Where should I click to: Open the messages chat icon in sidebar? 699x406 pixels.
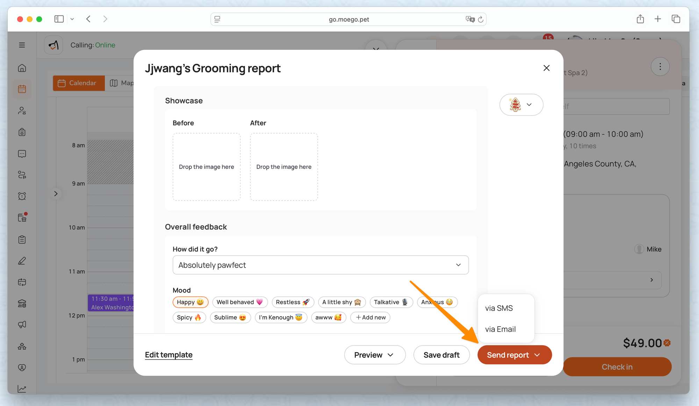click(x=22, y=154)
